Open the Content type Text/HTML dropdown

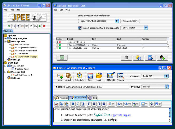[154, 76]
